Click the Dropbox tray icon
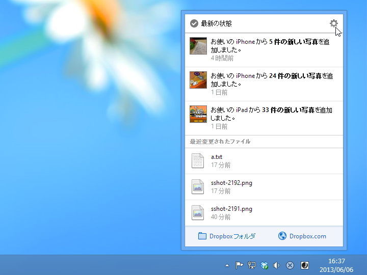 (x=264, y=265)
